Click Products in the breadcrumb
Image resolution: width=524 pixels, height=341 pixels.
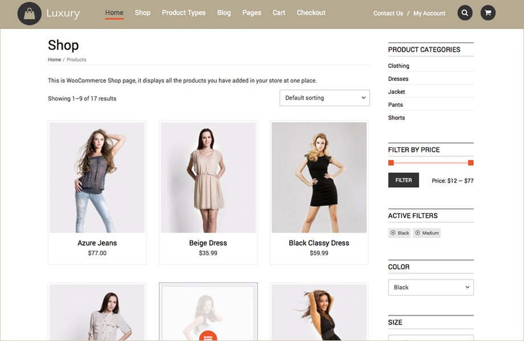pos(76,60)
